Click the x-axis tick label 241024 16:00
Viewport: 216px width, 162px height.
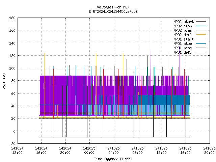click(x=41, y=151)
